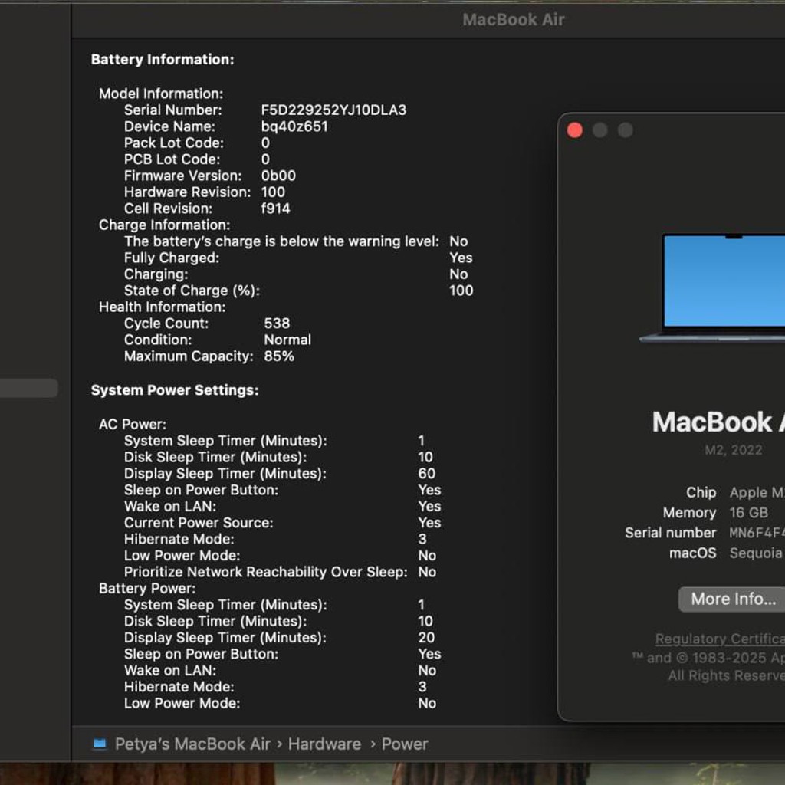The width and height of the screenshot is (785, 785).
Task: Click the device name bq40z651
Action: click(294, 126)
